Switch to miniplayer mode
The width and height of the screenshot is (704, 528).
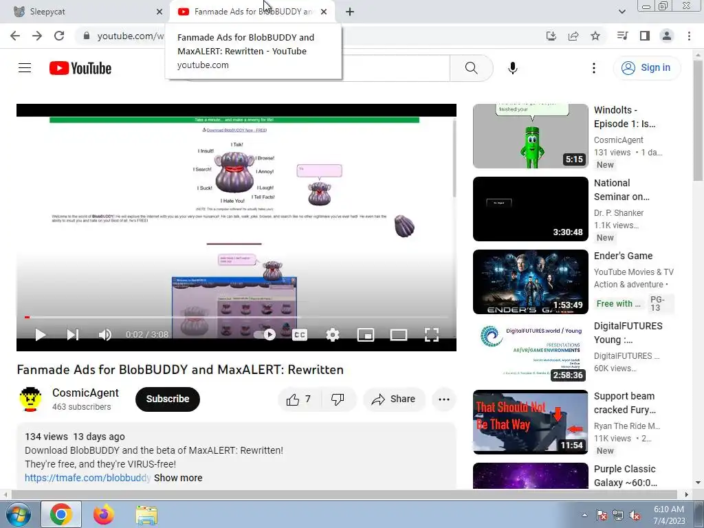click(x=366, y=335)
